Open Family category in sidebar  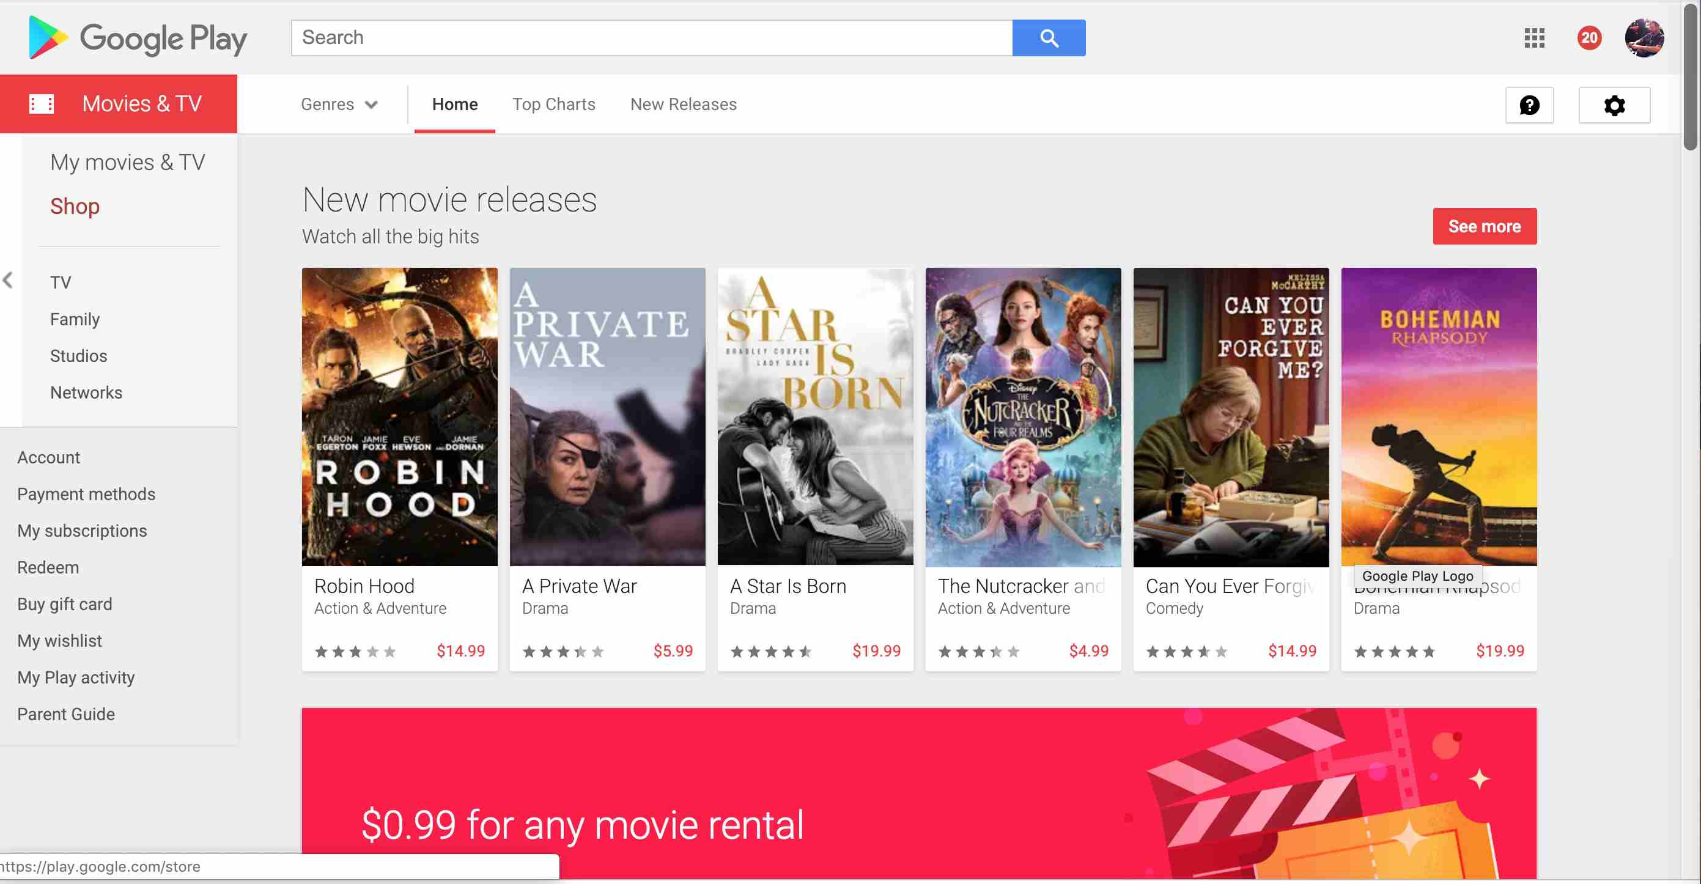[x=75, y=319]
